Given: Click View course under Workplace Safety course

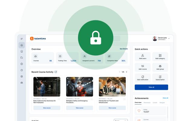Looking at the screenshot, I should pyautogui.click(x=79, y=108).
